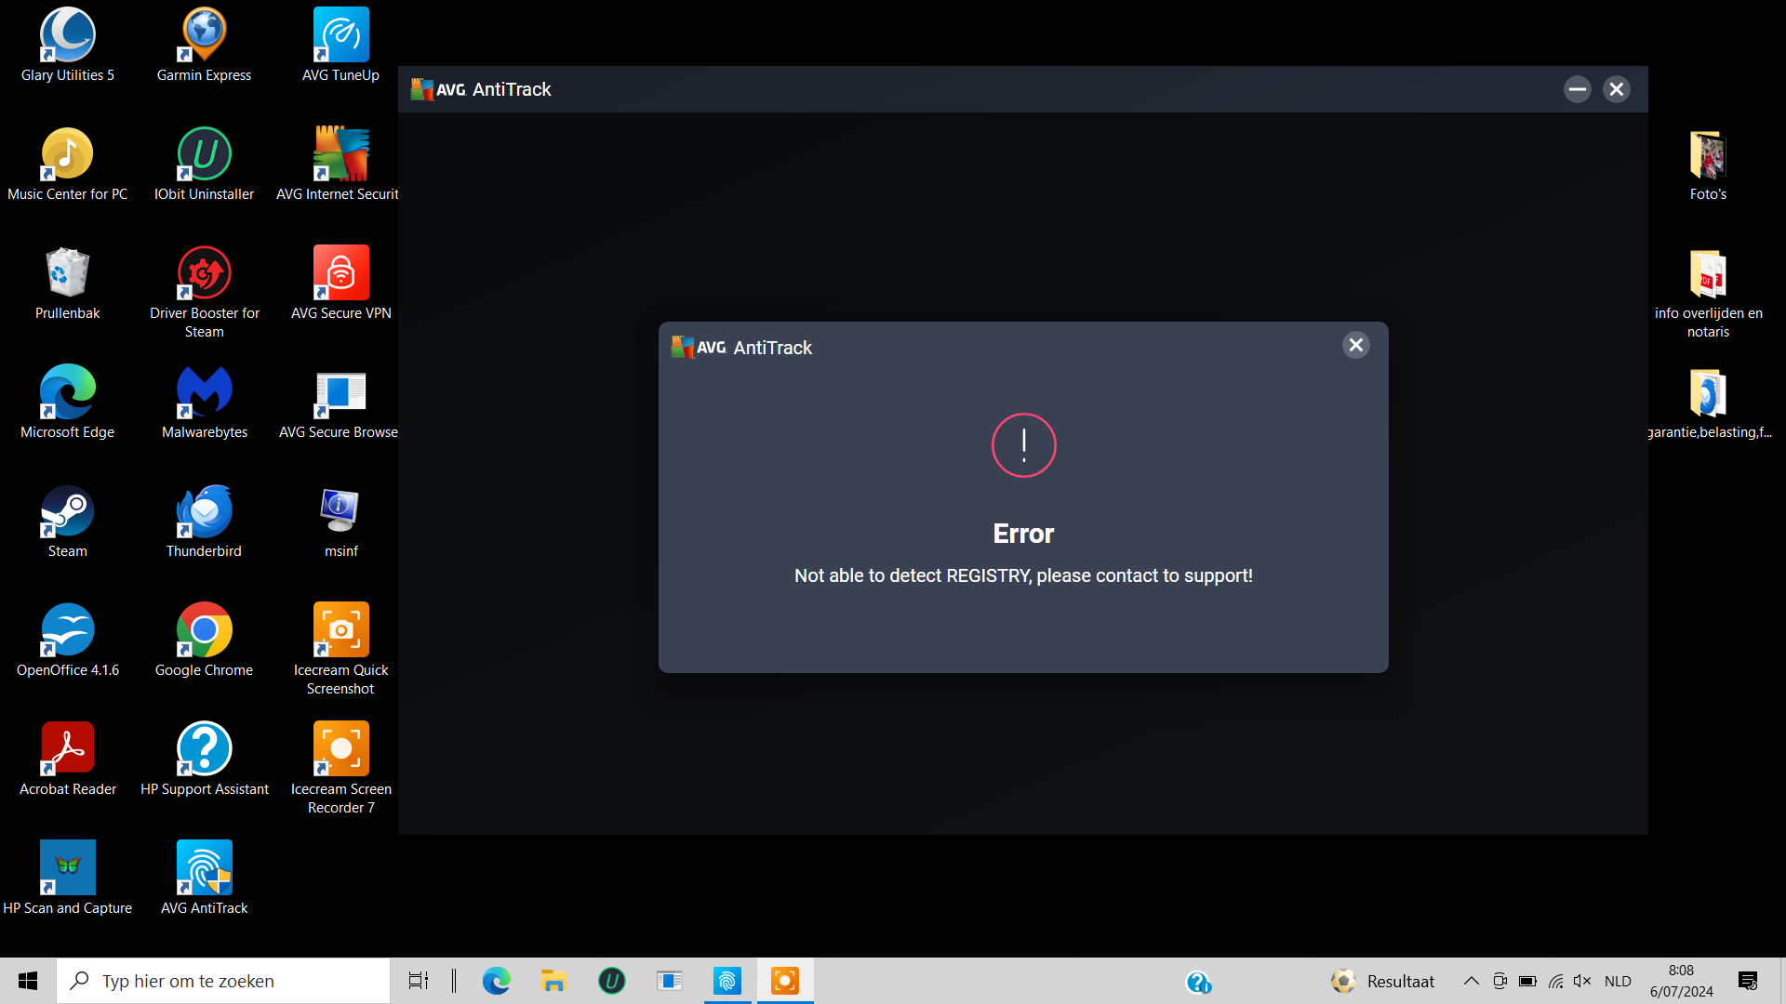Screen dimensions: 1786x1004
Task: Open the Wi-Fi network tray icon
Action: click(x=1555, y=981)
